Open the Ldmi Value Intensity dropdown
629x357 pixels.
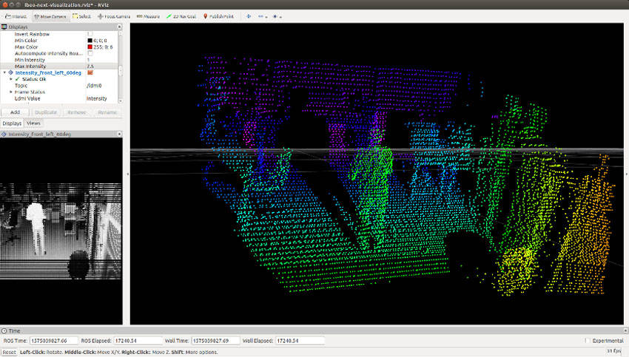coord(102,98)
